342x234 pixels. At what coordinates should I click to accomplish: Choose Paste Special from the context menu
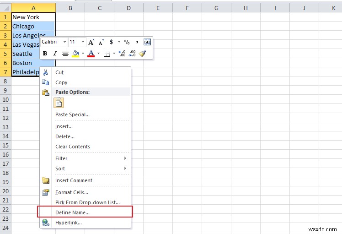coord(85,114)
